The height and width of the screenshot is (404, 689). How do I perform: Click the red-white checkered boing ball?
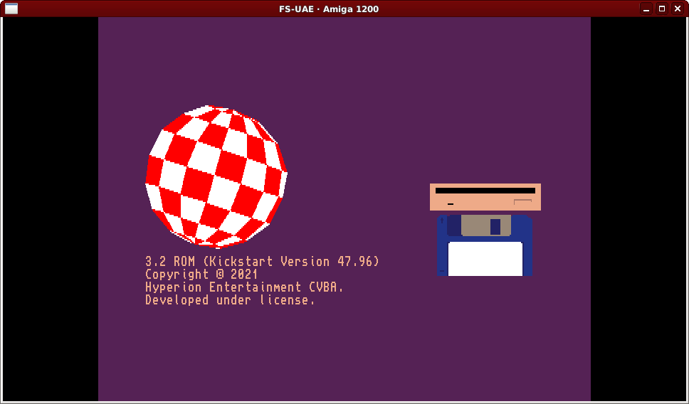pyautogui.click(x=216, y=177)
